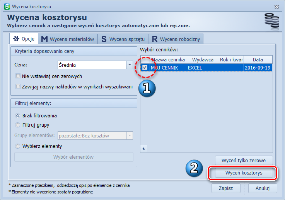This screenshot has width=285, height=200.
Task: Open the Grupy elementów dropdown arrow
Action: tap(130, 136)
